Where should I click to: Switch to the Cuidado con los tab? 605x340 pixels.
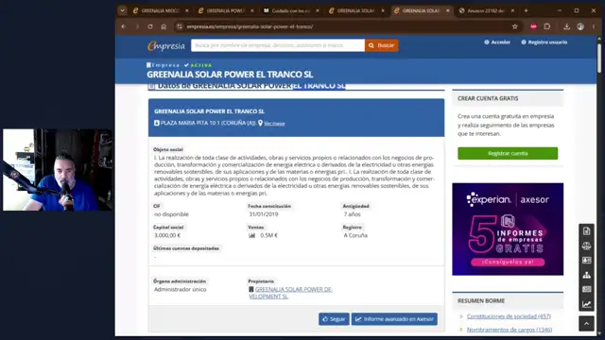(x=290, y=10)
